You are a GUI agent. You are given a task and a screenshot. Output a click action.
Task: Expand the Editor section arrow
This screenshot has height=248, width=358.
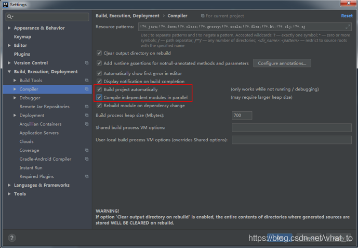coord(9,45)
